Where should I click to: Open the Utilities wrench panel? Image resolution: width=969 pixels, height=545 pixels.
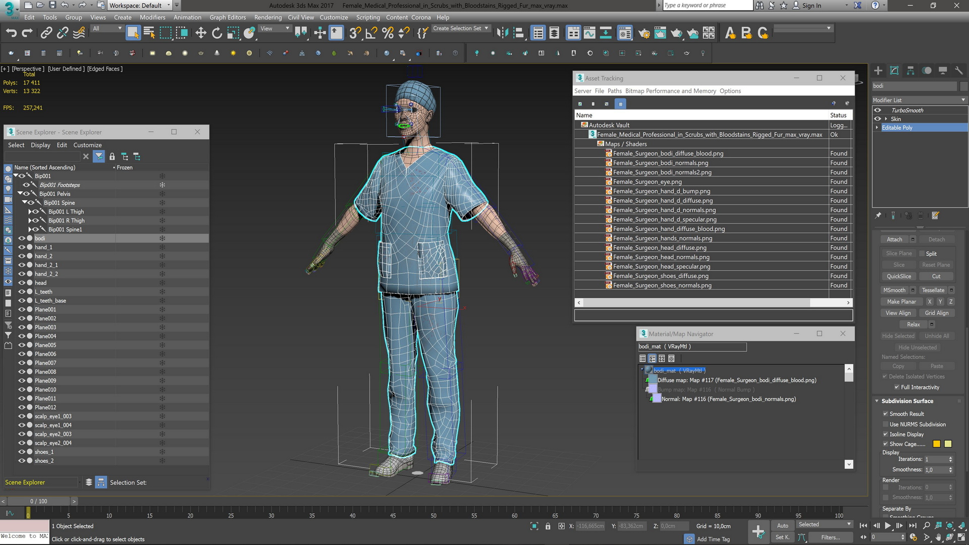coord(959,71)
